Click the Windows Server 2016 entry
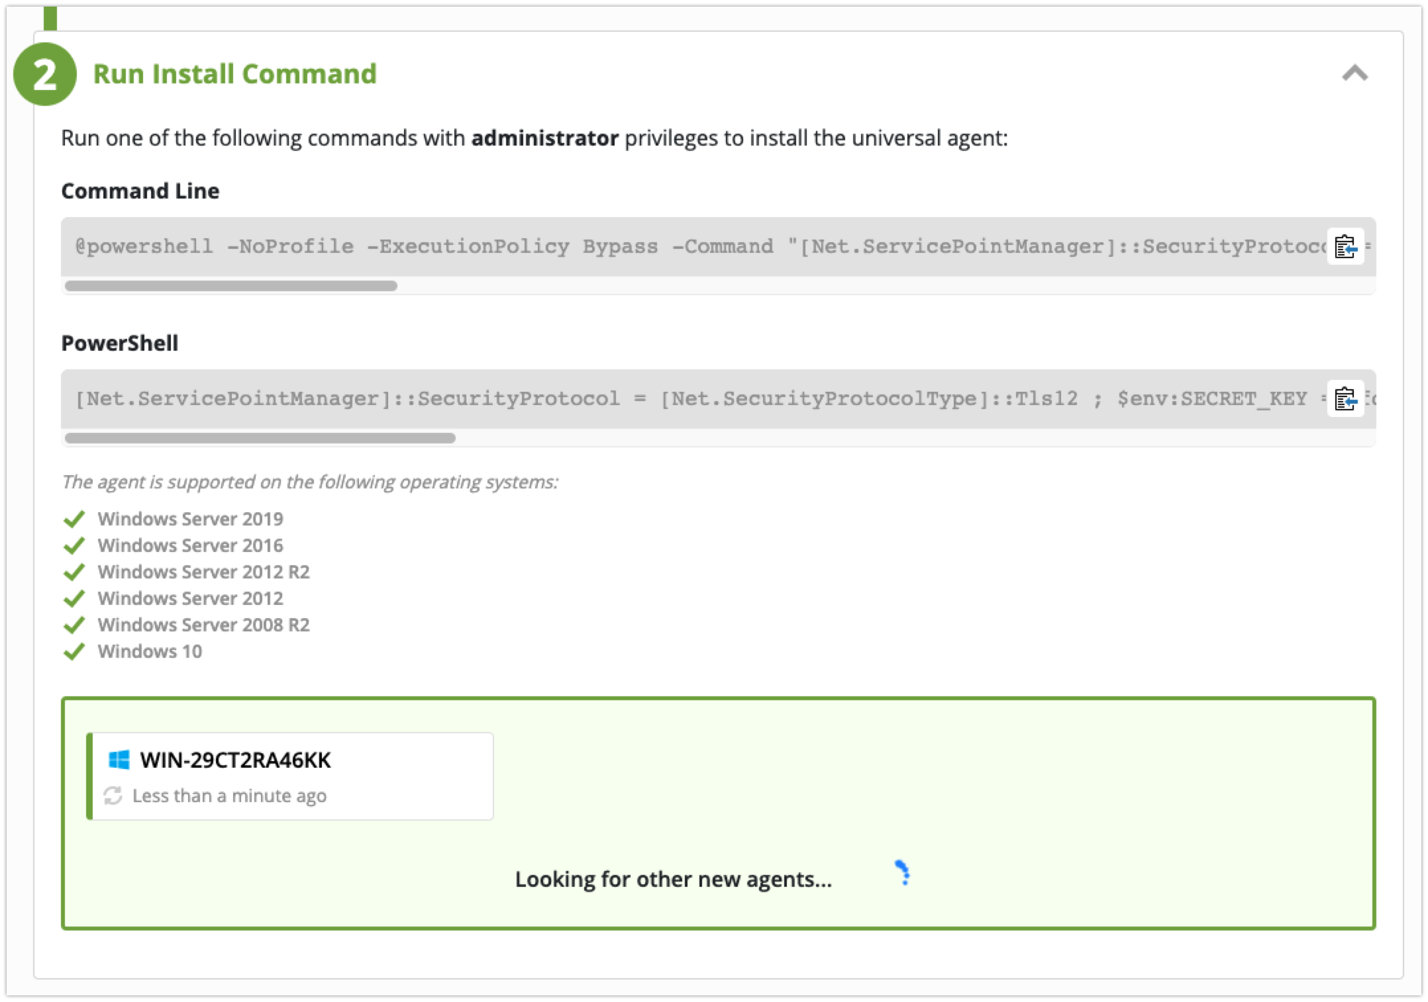 pyautogui.click(x=190, y=545)
